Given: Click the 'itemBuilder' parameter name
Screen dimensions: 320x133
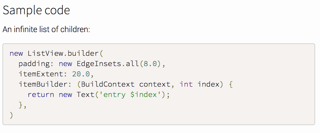Looking at the screenshot, I should pos(43,84).
